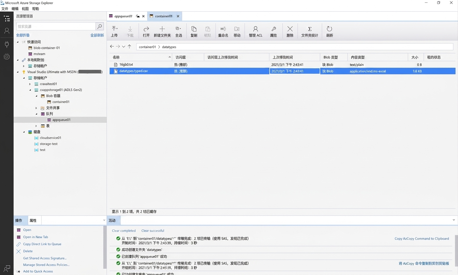Click the Move (移动) toolbar button
The height and width of the screenshot is (275, 458).
237,31
